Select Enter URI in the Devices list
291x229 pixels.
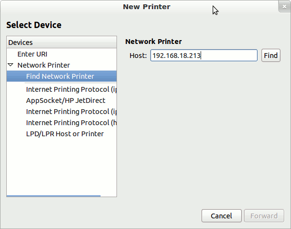pyautogui.click(x=32, y=54)
